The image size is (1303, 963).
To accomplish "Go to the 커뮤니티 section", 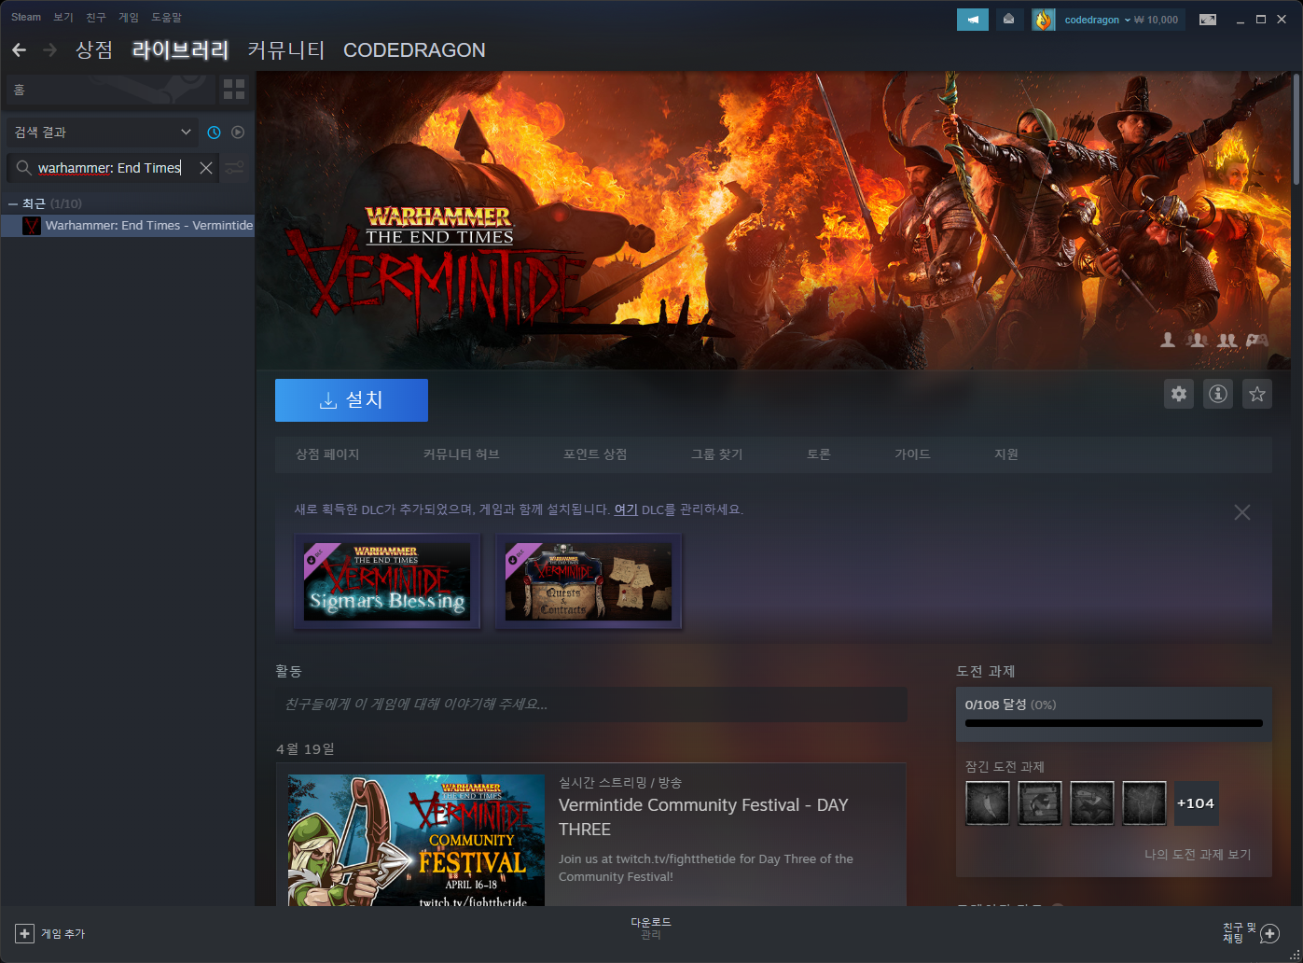I will (x=286, y=50).
